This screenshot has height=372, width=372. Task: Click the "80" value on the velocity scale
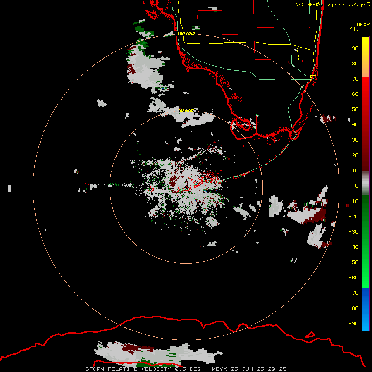coord(355,64)
